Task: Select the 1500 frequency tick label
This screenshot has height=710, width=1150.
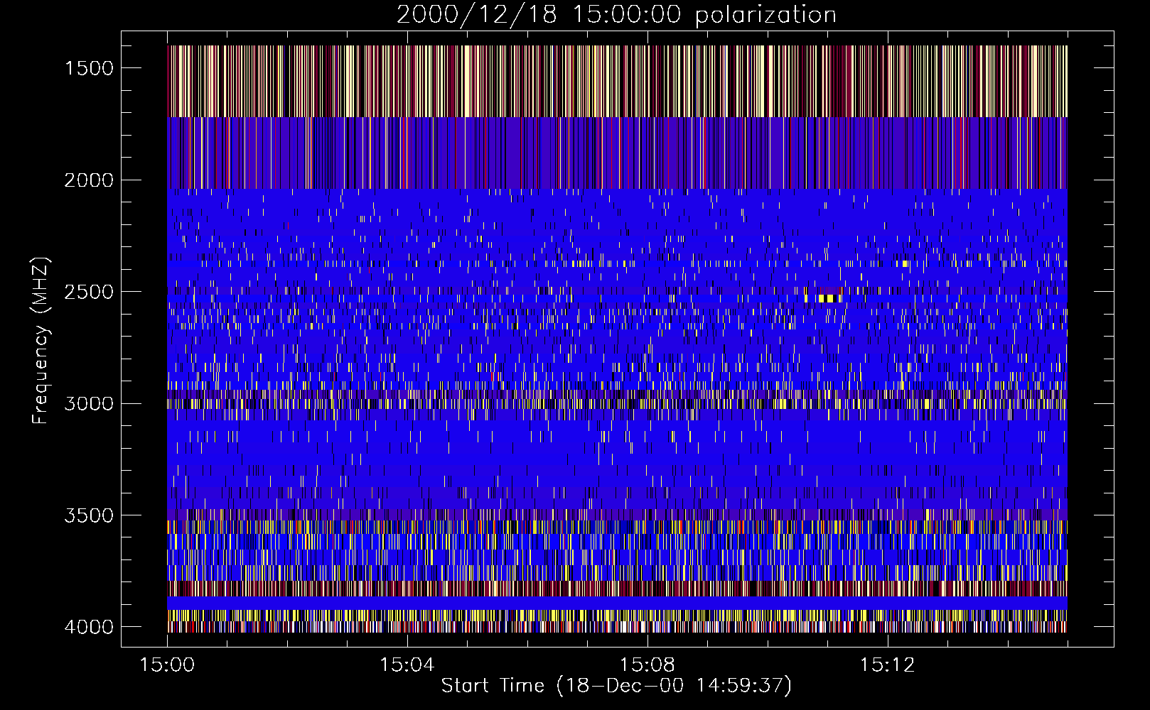Action: pos(89,68)
